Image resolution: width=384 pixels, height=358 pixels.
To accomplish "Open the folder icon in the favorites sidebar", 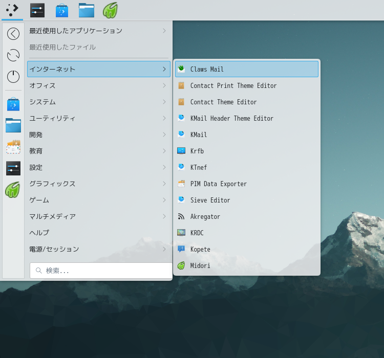I will 13,125.
